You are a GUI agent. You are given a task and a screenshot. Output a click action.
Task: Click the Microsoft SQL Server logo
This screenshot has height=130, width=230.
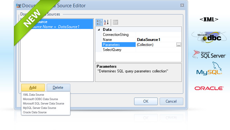coord(209,54)
